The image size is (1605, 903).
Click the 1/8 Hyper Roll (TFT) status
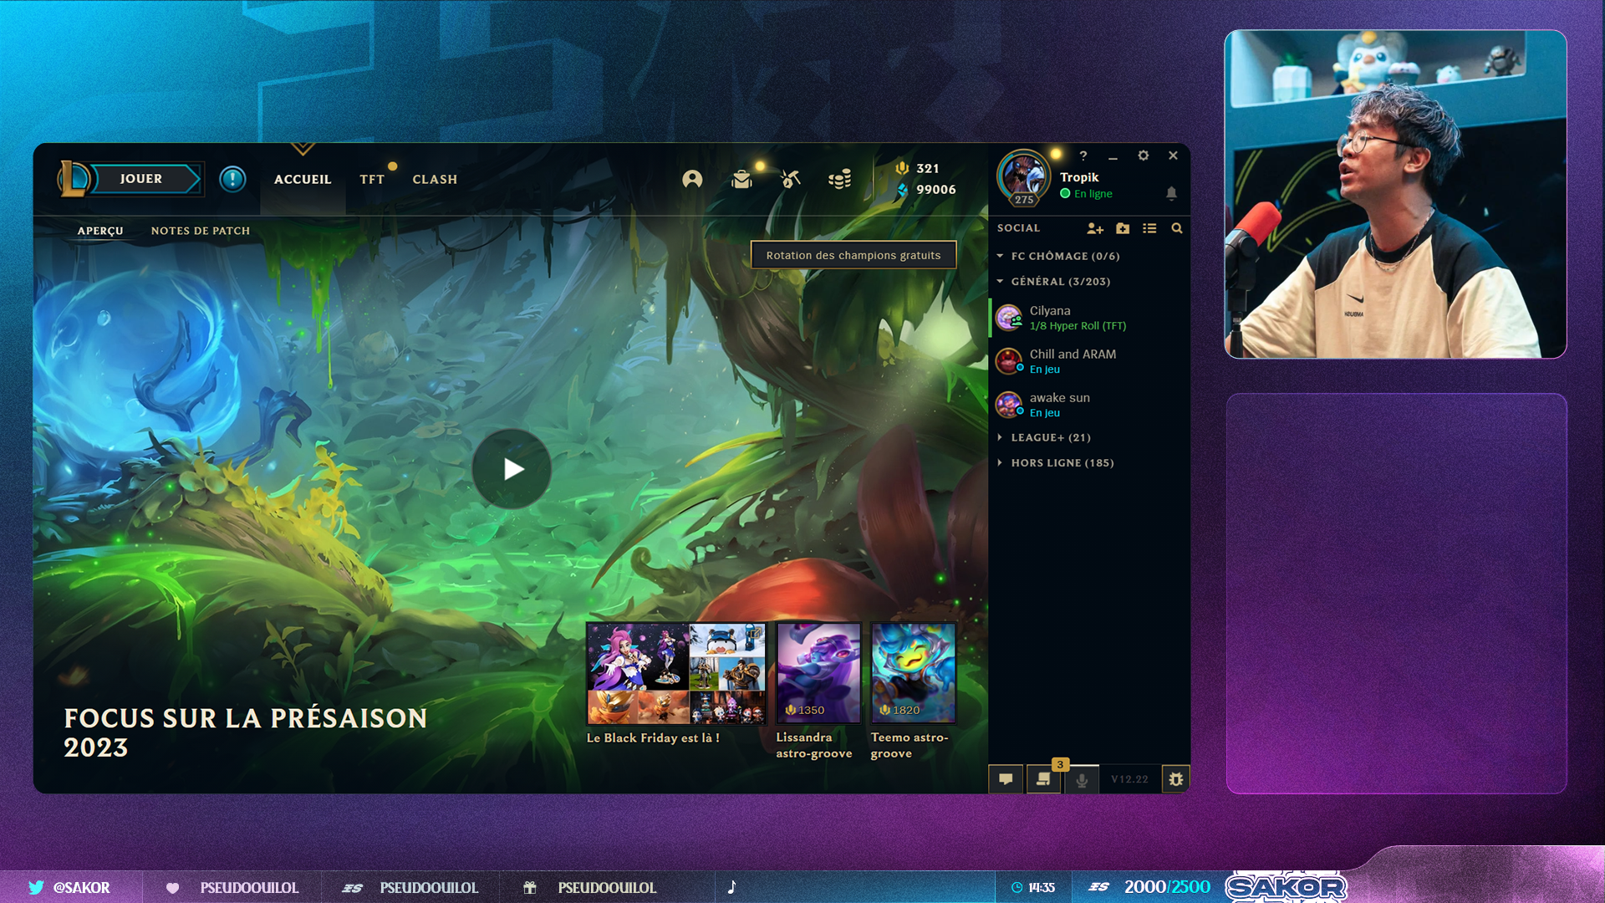coord(1078,326)
